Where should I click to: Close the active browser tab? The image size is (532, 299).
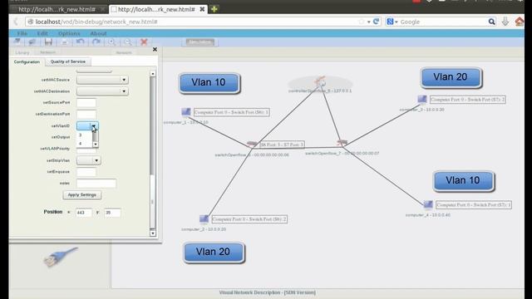[x=202, y=9]
